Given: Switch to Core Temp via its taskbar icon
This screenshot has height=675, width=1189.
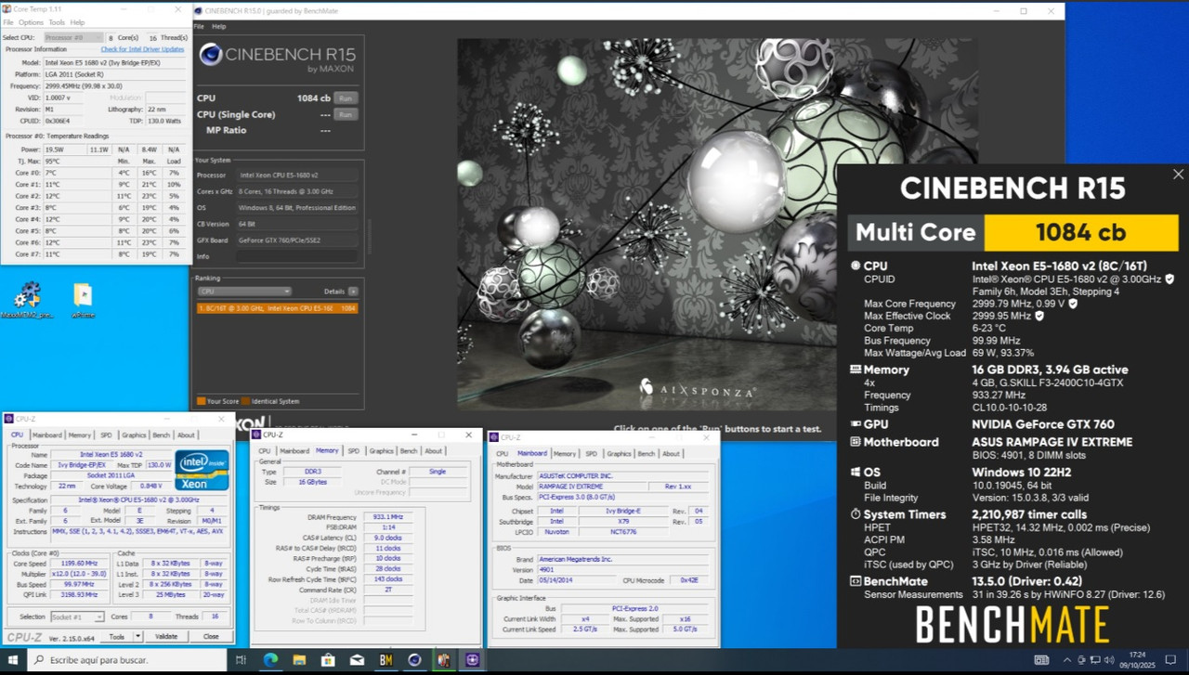Looking at the screenshot, I should 443,660.
